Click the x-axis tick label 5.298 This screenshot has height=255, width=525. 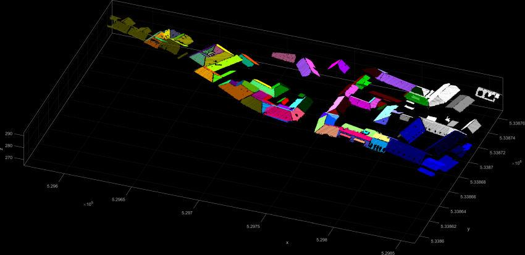tap(322, 239)
